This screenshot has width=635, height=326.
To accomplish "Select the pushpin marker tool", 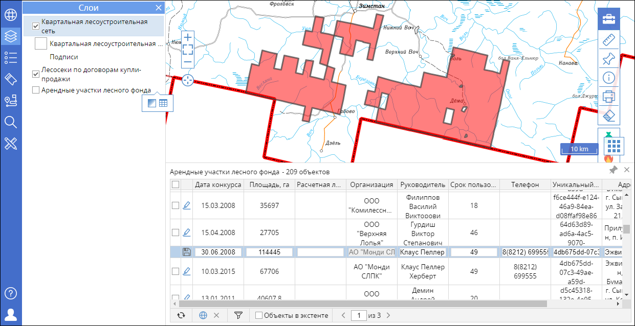I will 609,59.
